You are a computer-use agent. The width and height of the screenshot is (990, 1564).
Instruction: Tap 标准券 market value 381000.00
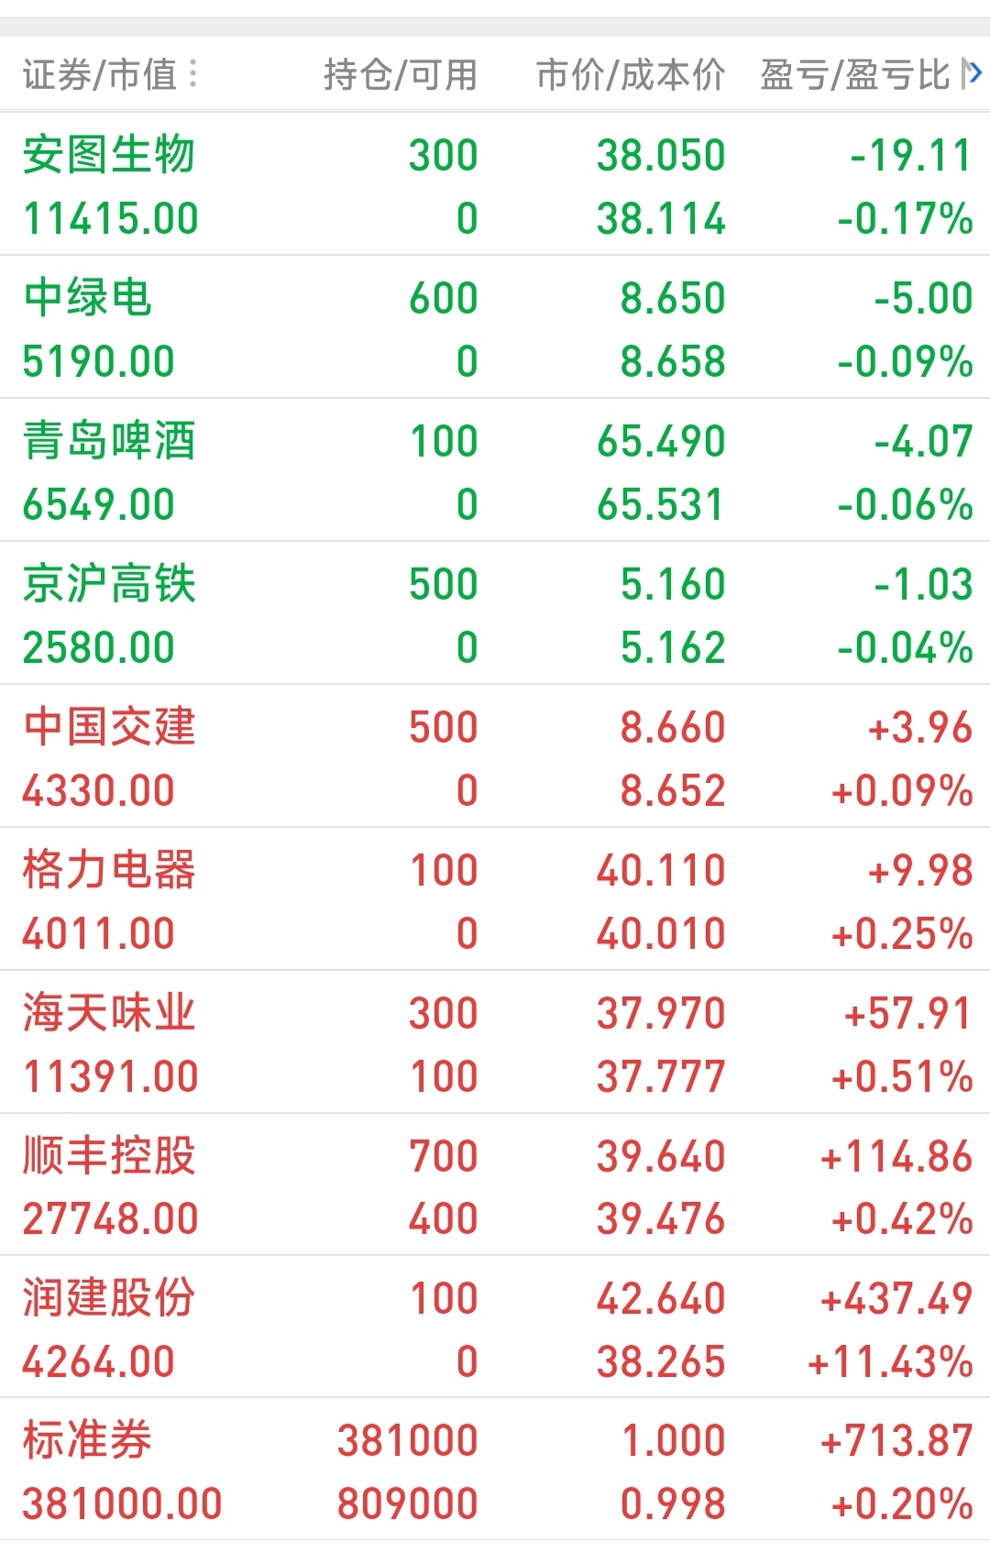pos(122,1503)
